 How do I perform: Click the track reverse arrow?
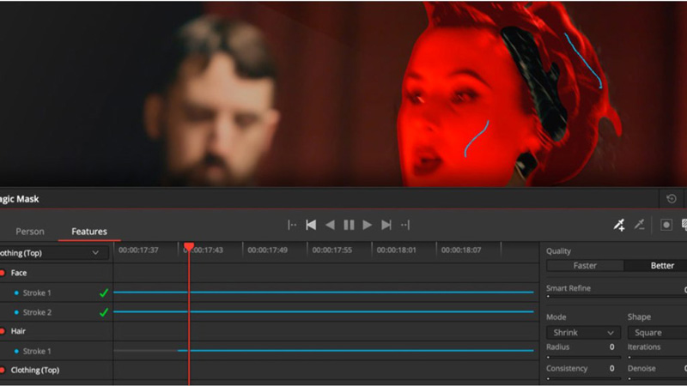330,225
